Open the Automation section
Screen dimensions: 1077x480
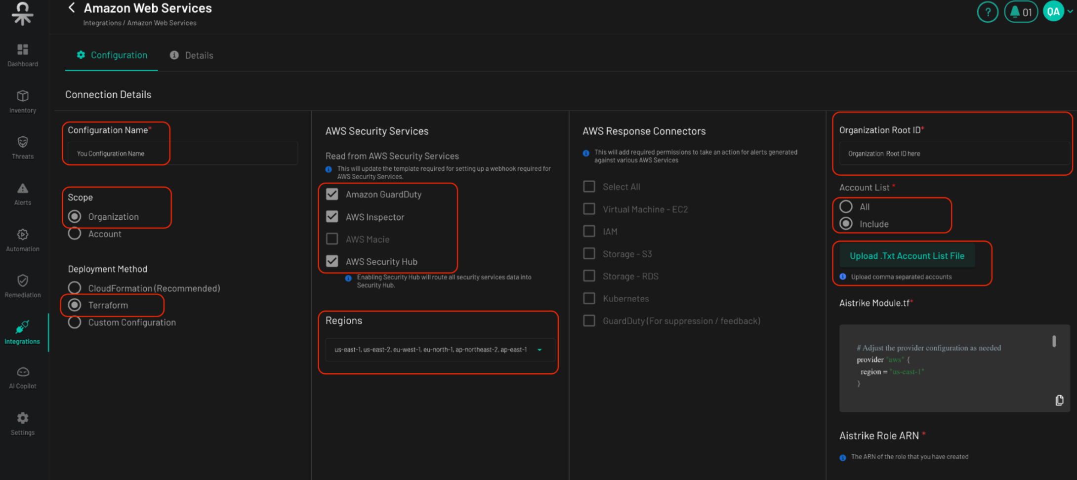[x=23, y=240]
